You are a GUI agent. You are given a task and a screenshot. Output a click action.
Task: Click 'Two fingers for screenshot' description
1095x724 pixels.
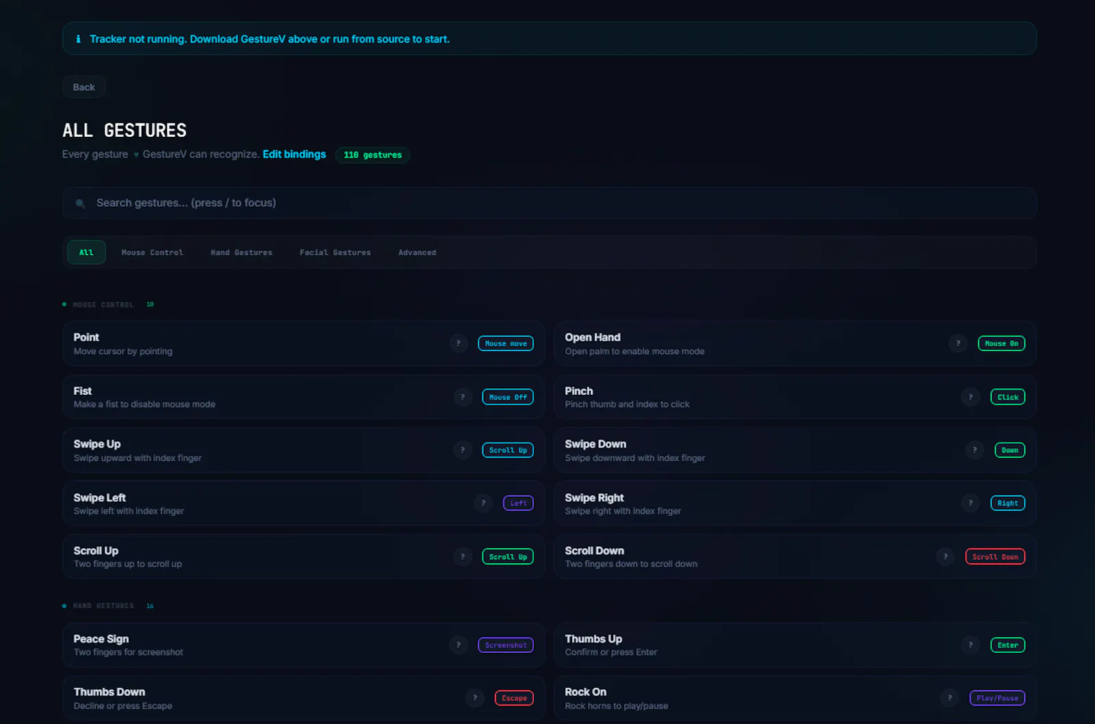pyautogui.click(x=129, y=652)
